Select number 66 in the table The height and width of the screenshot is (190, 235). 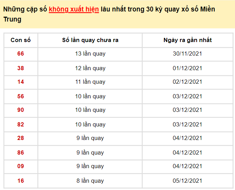[x=21, y=54]
